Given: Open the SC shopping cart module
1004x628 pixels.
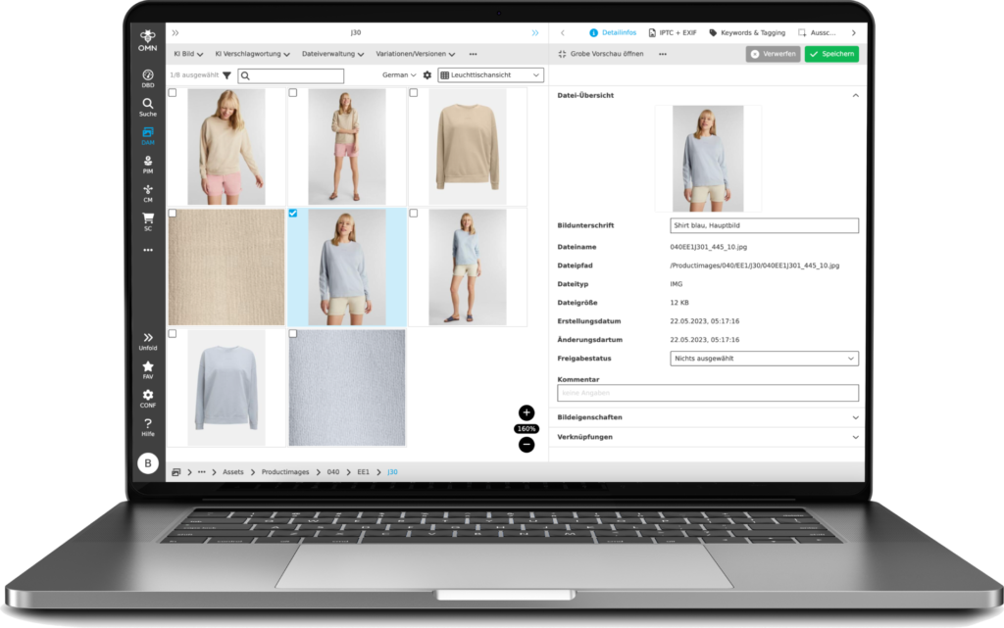Looking at the screenshot, I should tap(148, 221).
